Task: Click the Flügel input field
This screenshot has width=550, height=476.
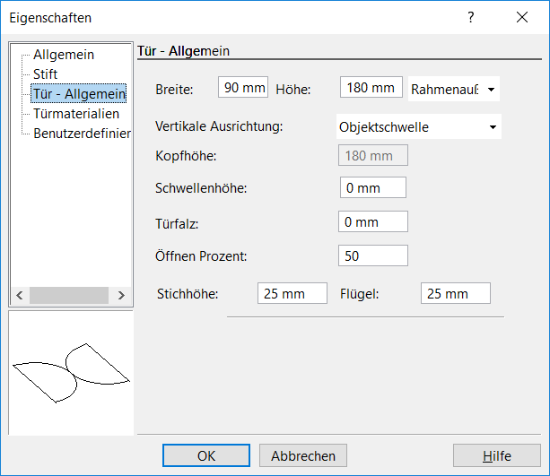Action: pyautogui.click(x=455, y=293)
